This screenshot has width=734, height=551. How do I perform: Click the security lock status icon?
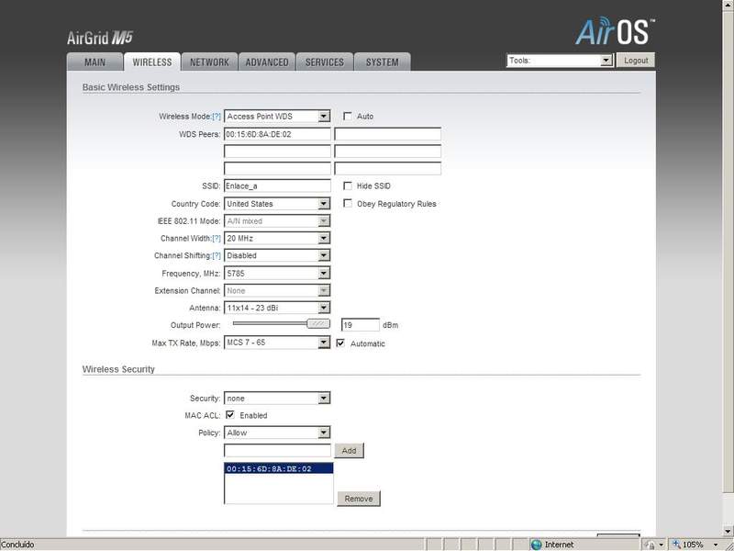click(650, 545)
